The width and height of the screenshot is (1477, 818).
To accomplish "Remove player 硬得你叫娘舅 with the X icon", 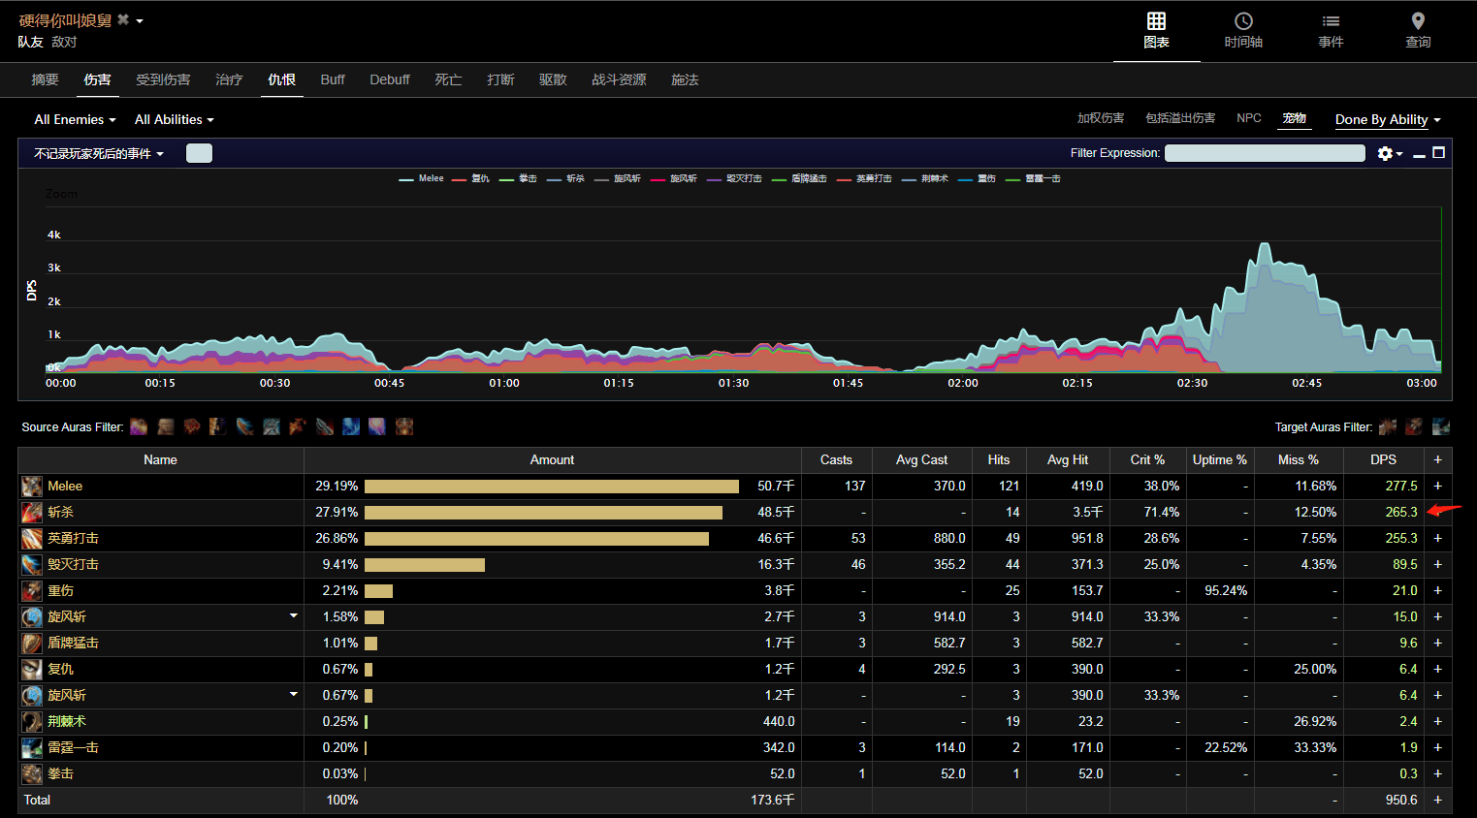I will [123, 19].
